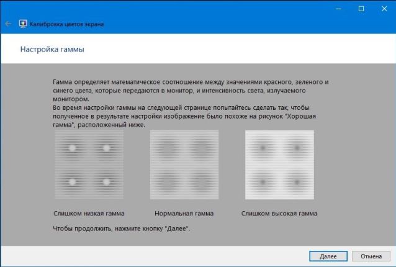Click the Далее button

[328, 256]
